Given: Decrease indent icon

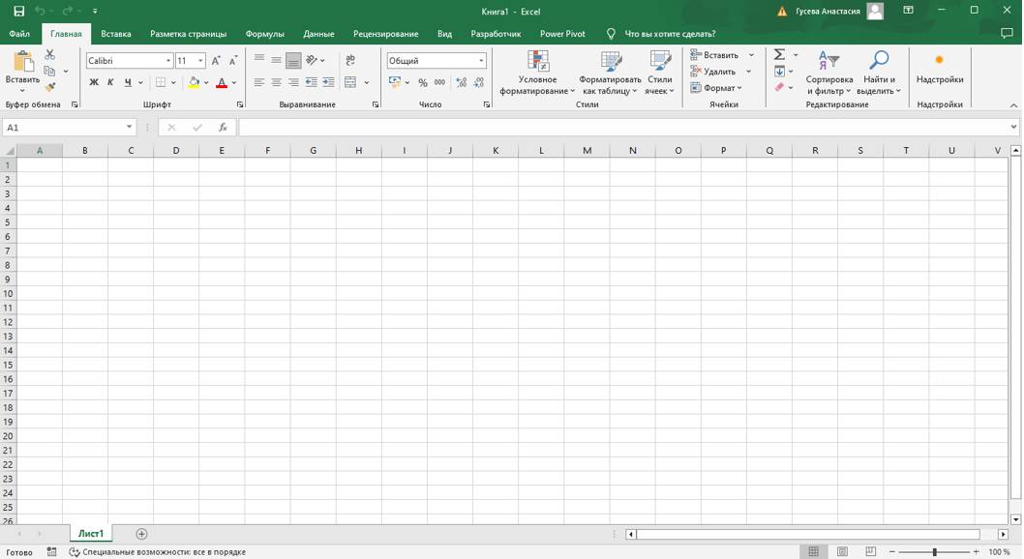Looking at the screenshot, I should pos(311,82).
